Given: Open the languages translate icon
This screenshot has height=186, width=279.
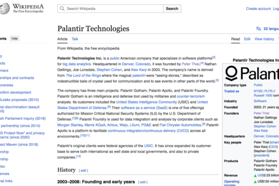Looking at the screenshot, I should [x=259, y=29].
